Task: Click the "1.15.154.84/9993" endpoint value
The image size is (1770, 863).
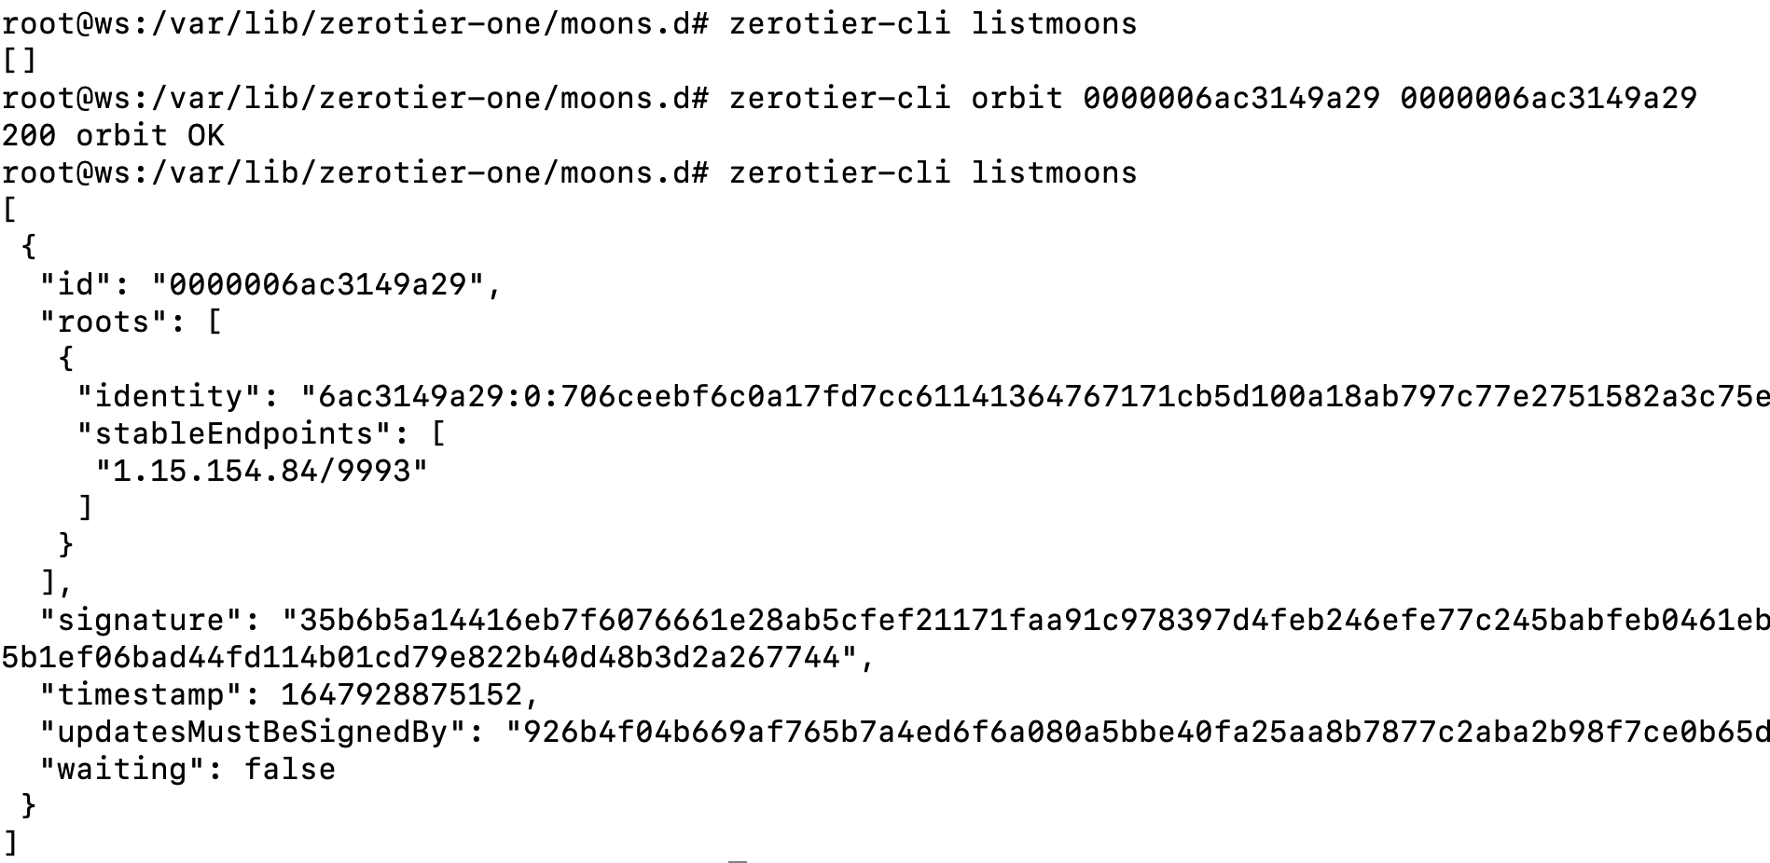Action: [262, 471]
